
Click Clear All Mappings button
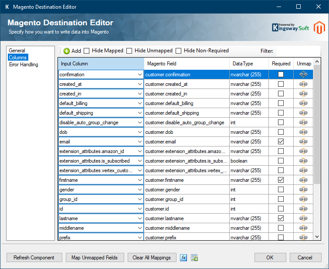(x=152, y=258)
